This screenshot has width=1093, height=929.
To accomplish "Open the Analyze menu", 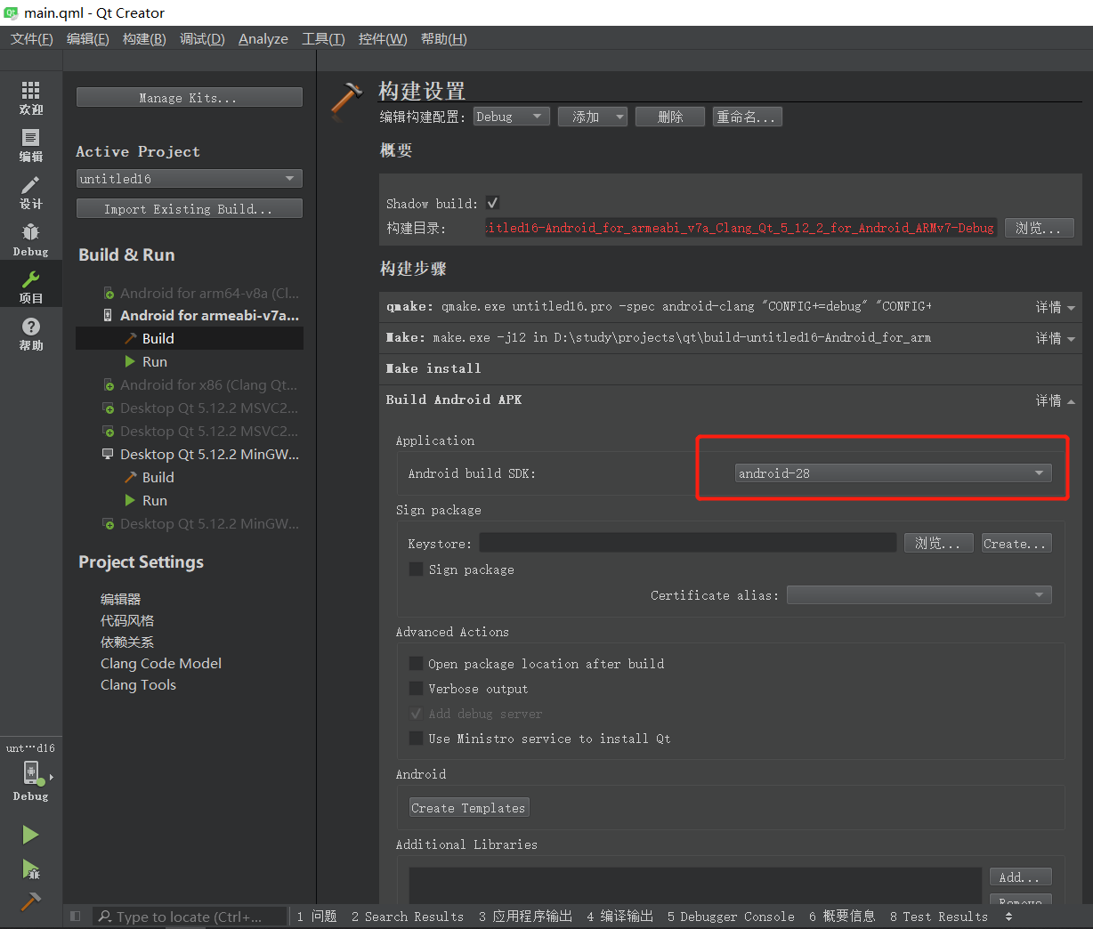I will 263,39.
